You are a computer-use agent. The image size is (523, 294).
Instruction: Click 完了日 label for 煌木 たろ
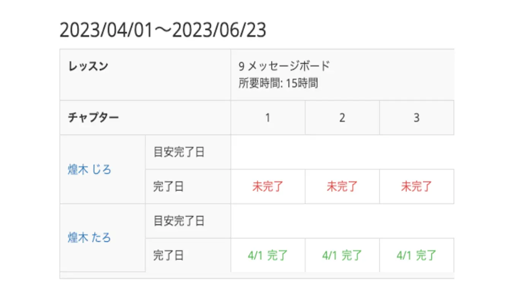(168, 255)
